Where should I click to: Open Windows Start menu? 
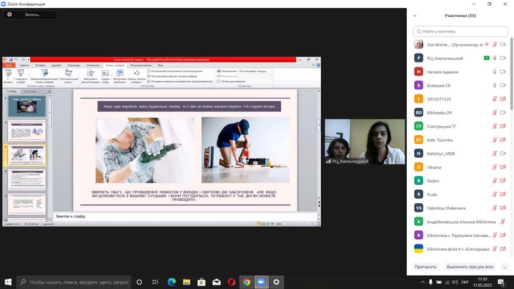pyautogui.click(x=8, y=282)
